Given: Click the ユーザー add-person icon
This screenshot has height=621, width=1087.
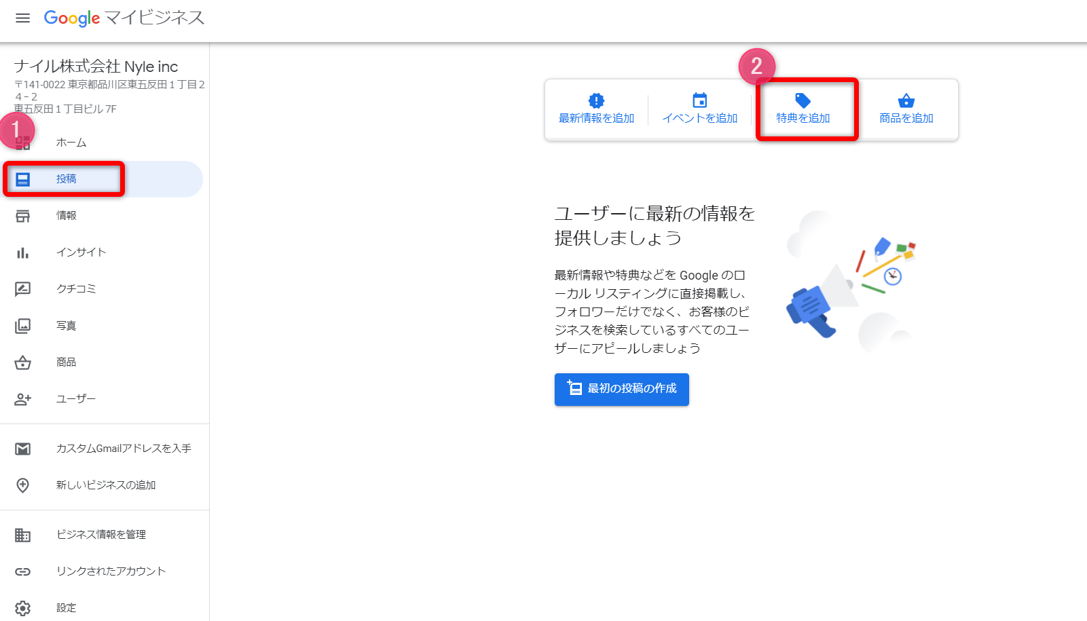Looking at the screenshot, I should click(x=23, y=399).
